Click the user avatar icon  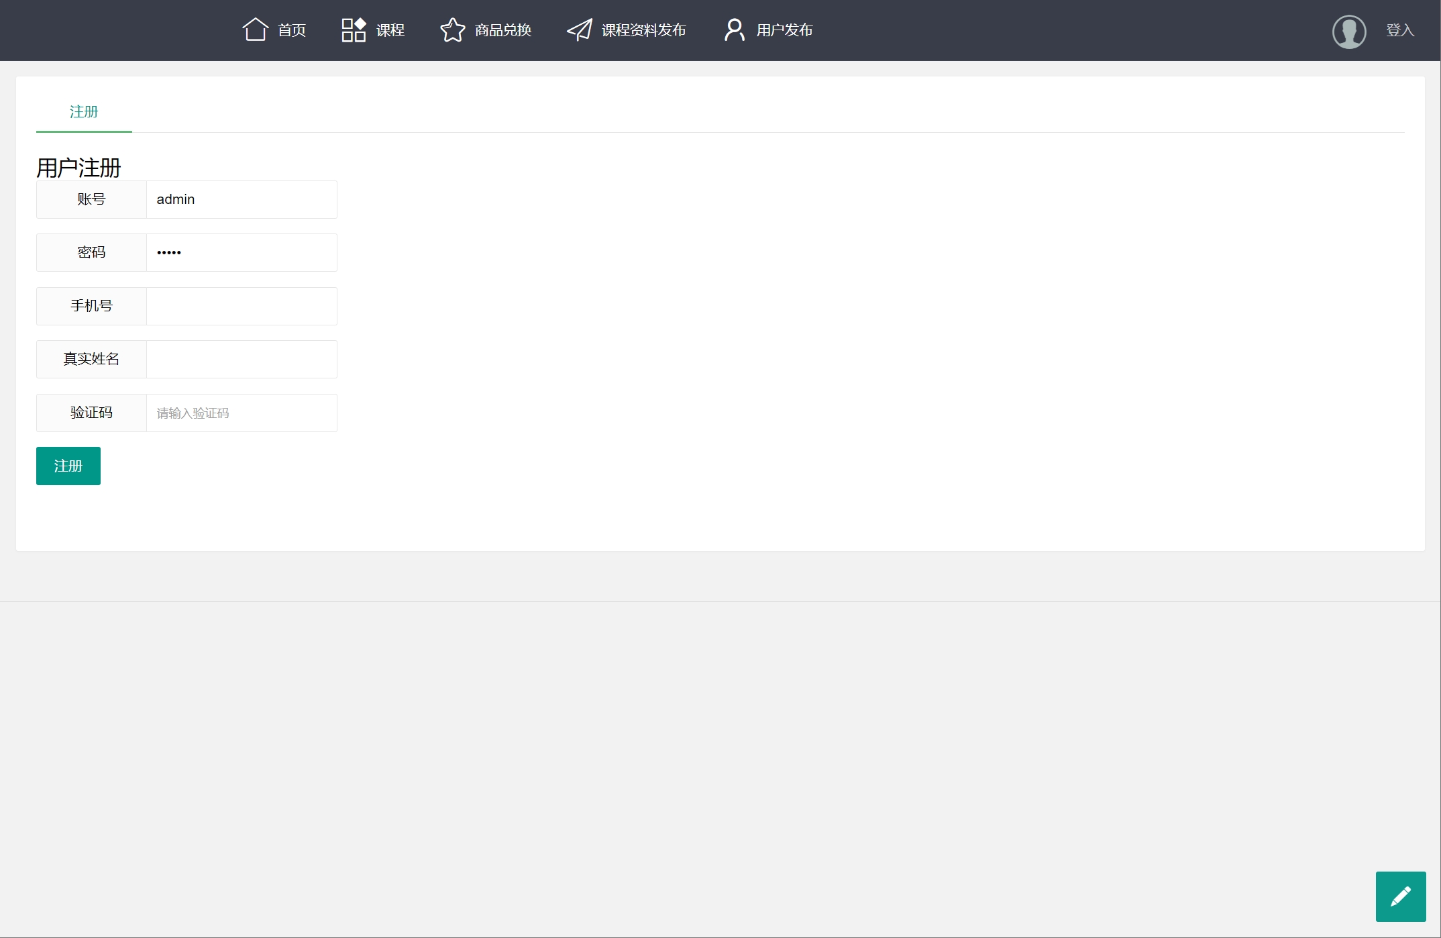[x=1349, y=32]
